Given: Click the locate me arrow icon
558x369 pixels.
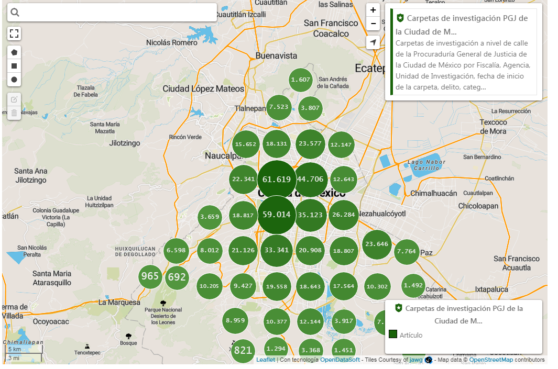Looking at the screenshot, I should pyautogui.click(x=373, y=42).
